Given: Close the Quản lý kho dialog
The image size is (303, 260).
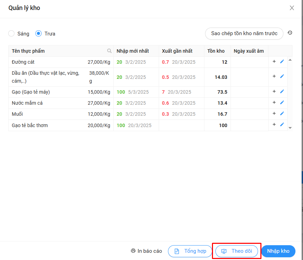Looking at the screenshot, I should (292, 8).
